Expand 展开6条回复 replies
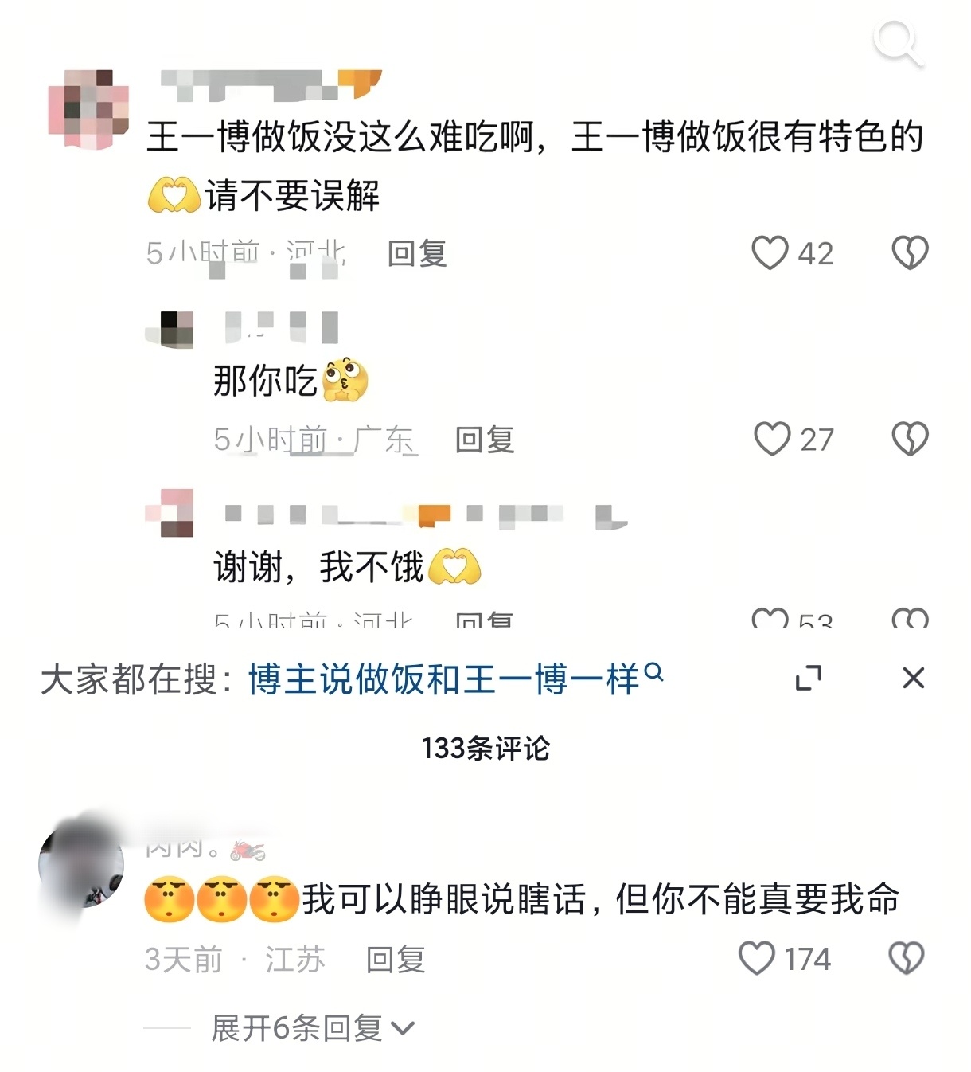This screenshot has width=971, height=1072. point(313,1028)
